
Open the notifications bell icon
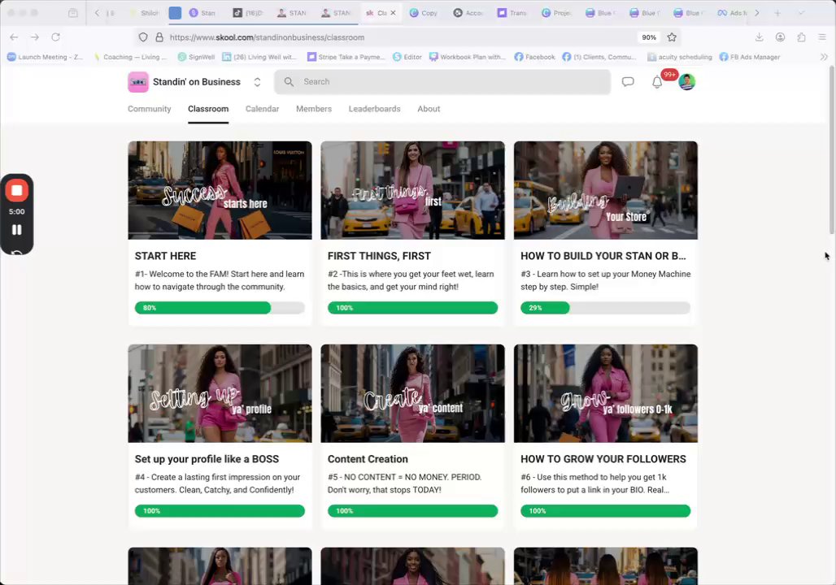point(657,82)
